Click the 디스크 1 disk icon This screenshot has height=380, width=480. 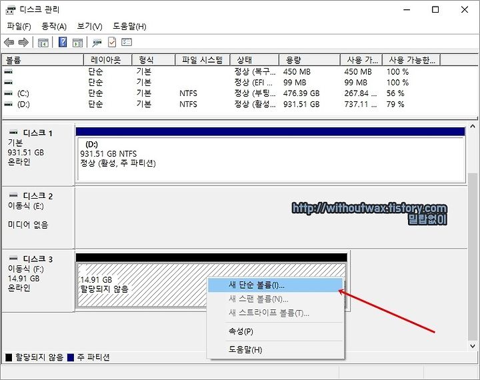(x=13, y=133)
